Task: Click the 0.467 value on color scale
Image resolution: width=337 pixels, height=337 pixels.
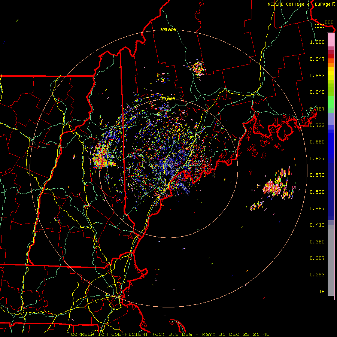Action: (x=317, y=209)
